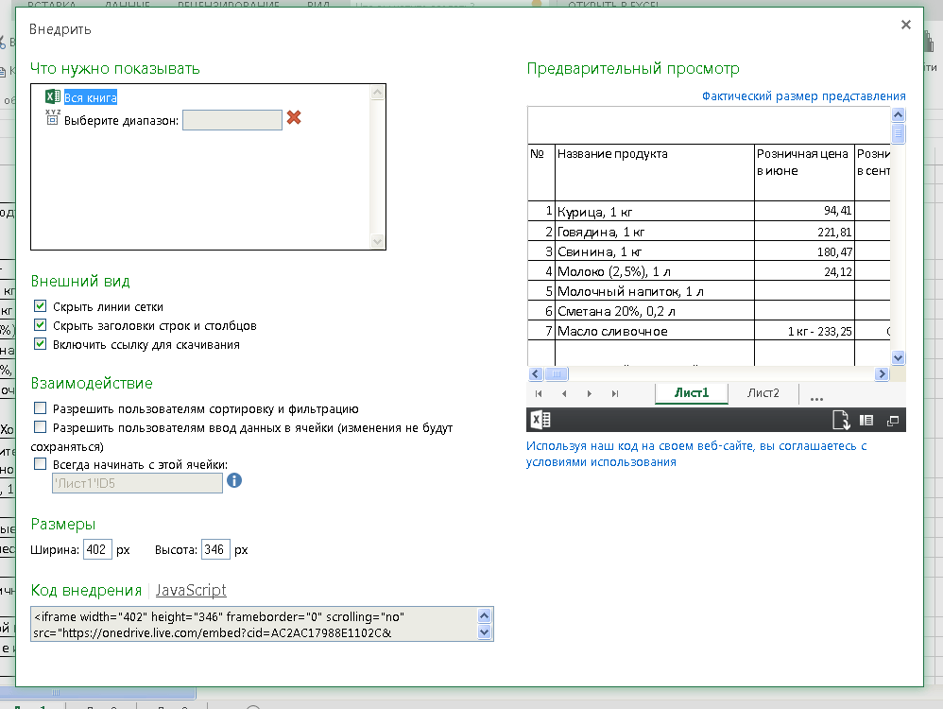This screenshot has width=943, height=709.
Task: Click the workbook info icon in preview footer
Action: 866,421
